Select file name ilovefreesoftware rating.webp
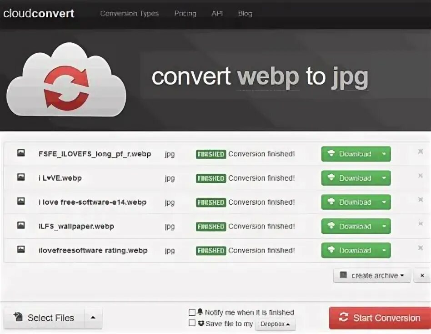 93,251
